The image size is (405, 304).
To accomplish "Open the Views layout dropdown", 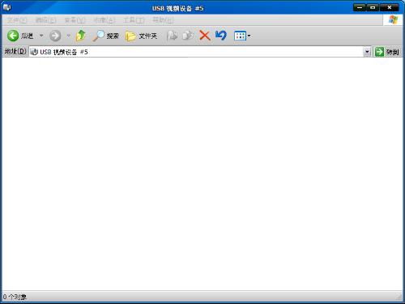I will pos(242,36).
